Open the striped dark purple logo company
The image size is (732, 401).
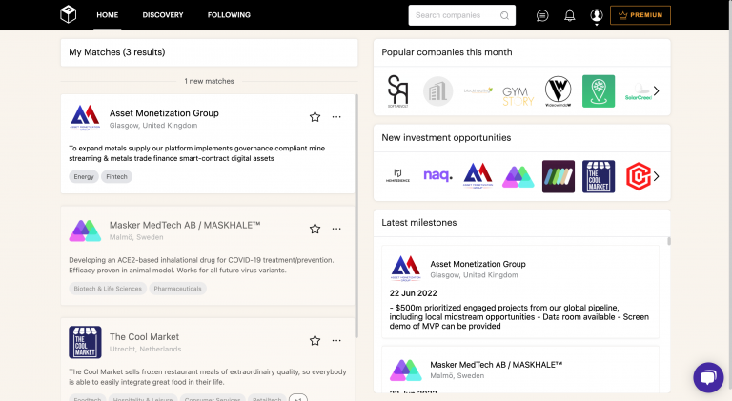tap(559, 176)
